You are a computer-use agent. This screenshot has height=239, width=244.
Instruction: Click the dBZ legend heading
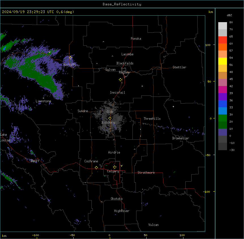point(229,15)
